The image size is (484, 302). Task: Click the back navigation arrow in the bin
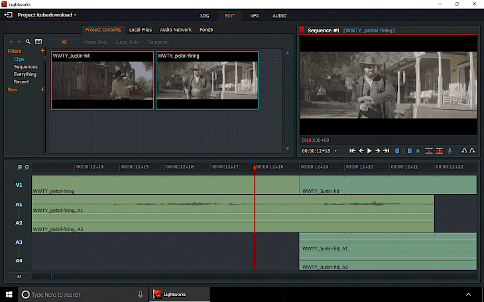pos(11,41)
